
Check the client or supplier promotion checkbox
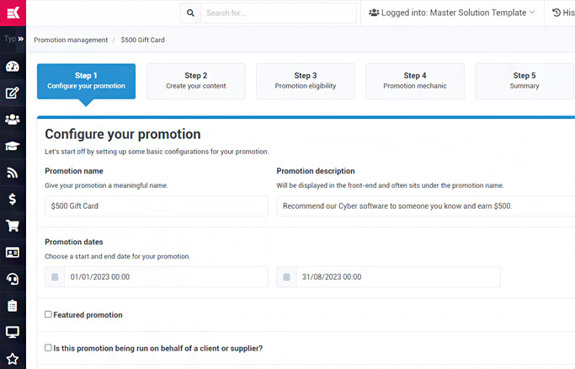coord(49,348)
